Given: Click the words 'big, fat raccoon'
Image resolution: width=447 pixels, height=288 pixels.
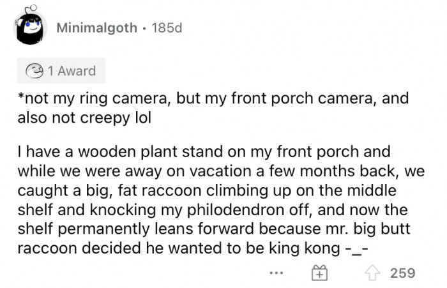Looking at the screenshot, I should (142, 190).
